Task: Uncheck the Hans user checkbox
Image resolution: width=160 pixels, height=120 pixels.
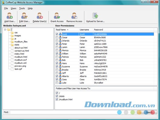Action: [x=57, y=63]
